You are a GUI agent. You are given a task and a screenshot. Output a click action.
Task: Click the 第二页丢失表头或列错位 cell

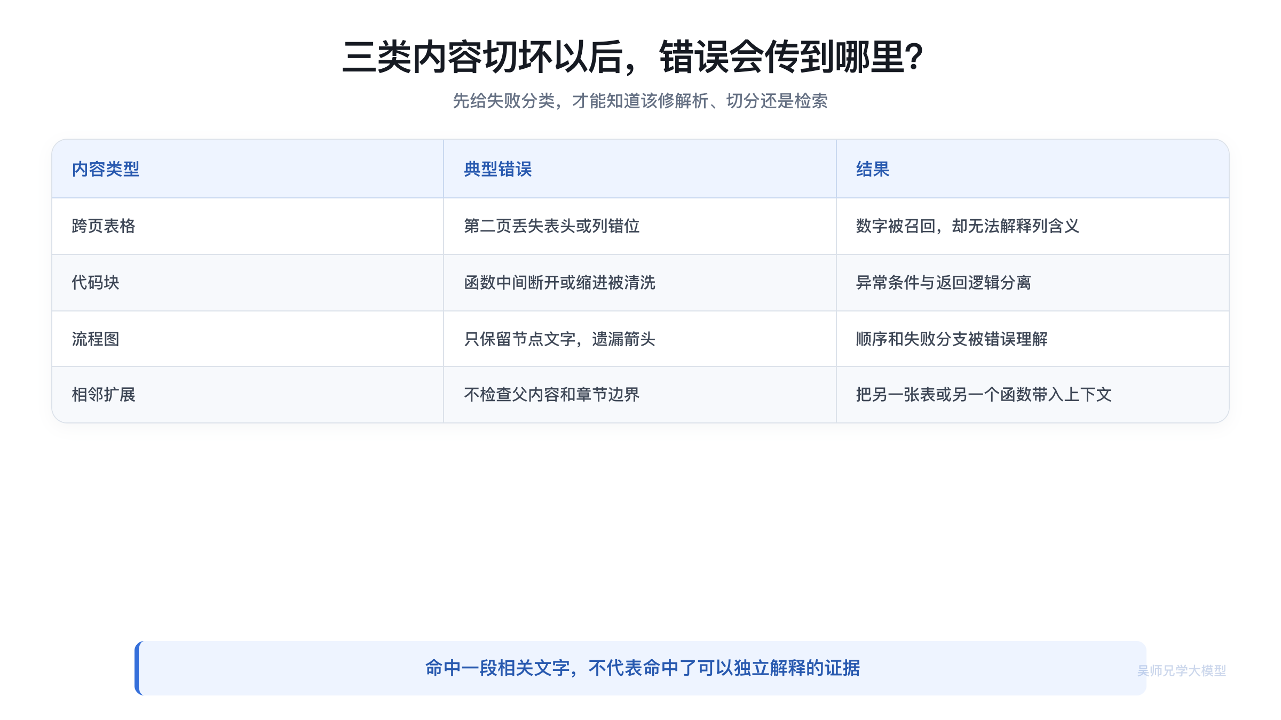pos(640,226)
